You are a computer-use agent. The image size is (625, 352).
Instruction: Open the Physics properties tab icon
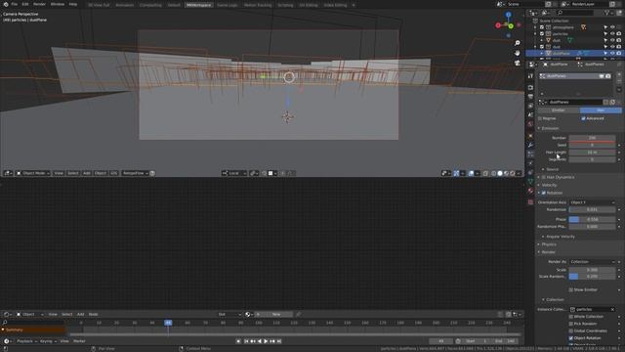(x=530, y=163)
